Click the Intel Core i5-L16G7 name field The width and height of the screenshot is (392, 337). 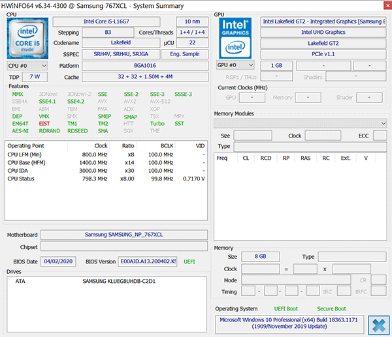(106, 22)
